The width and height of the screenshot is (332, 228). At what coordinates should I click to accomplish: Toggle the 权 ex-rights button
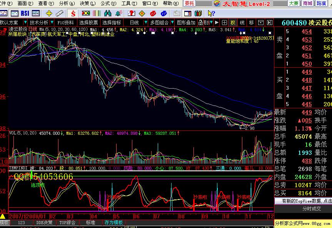coord(233,22)
